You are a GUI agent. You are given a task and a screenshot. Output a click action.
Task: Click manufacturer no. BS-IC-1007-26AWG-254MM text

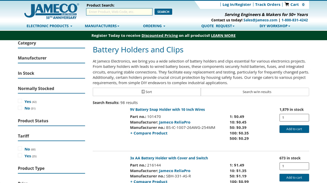(x=190, y=128)
